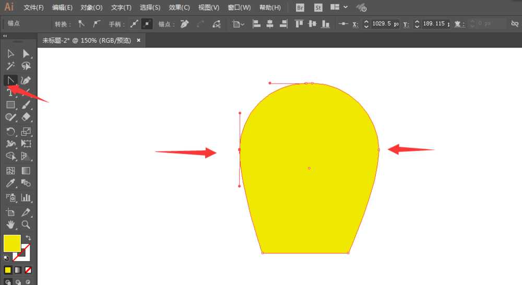Select the Anchor Point tool in toolbar
The width and height of the screenshot is (522, 285).
(10, 80)
